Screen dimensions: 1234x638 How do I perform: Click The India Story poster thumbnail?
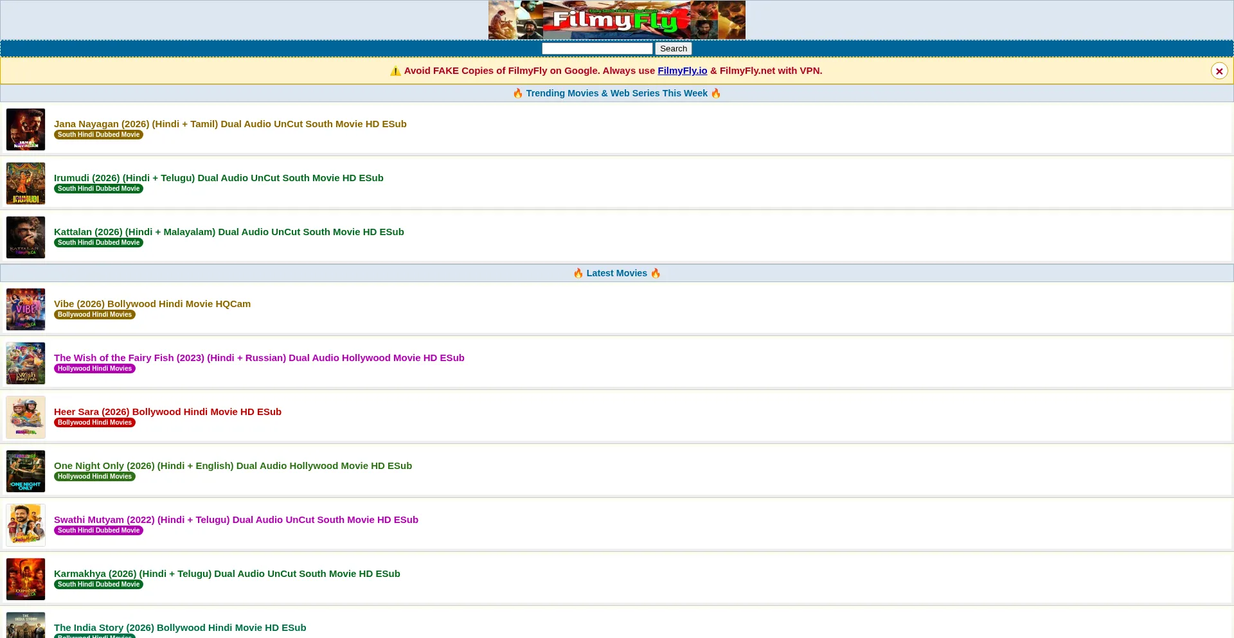(26, 625)
